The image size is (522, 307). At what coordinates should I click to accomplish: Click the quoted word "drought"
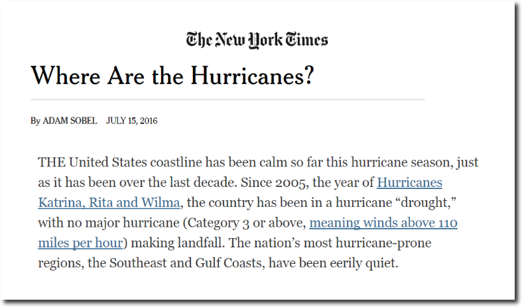(x=424, y=203)
